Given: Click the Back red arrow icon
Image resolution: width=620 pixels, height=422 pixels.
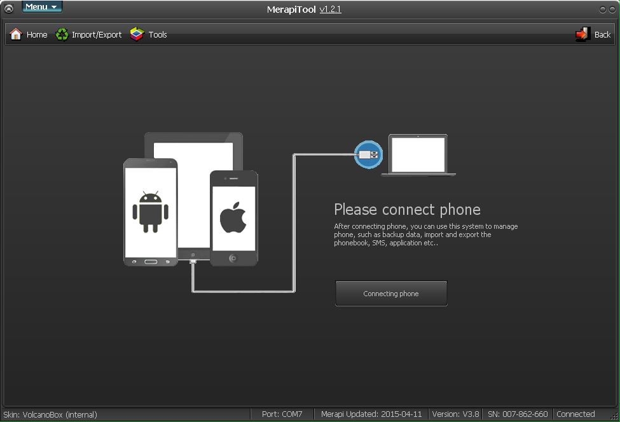Looking at the screenshot, I should [583, 34].
